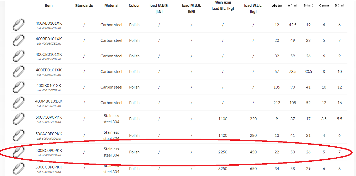Click quick link image for 400CB0101XK

tap(18, 56)
